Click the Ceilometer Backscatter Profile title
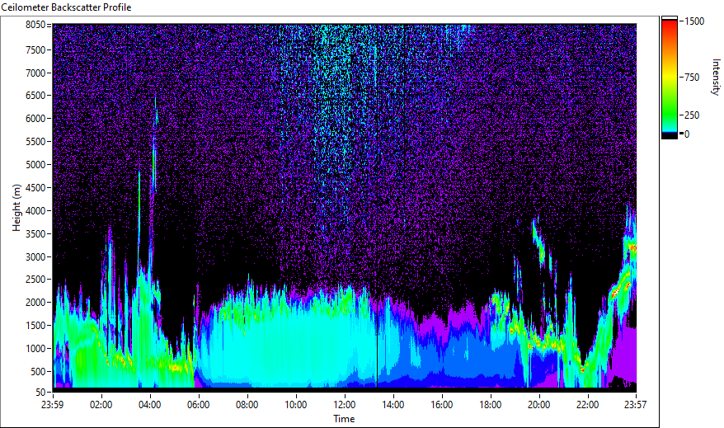 pos(66,7)
